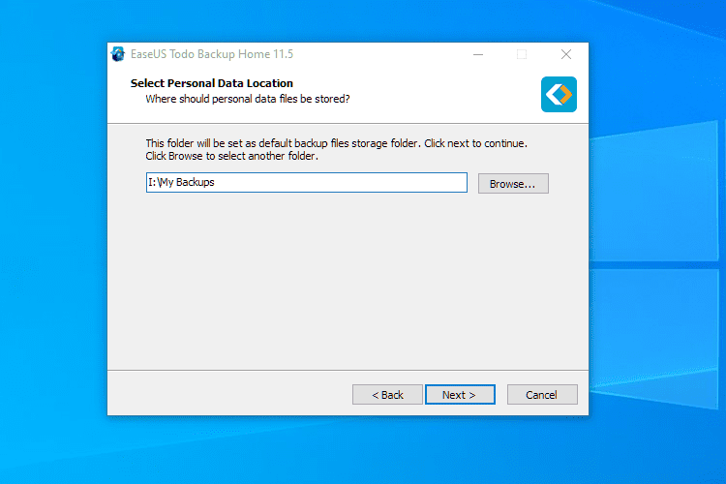Click the Browse... button
The image size is (726, 484).
pyautogui.click(x=513, y=184)
